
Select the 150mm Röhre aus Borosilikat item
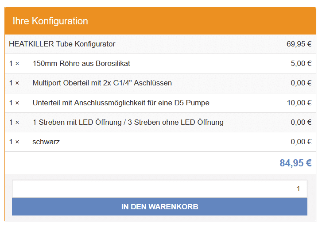click(81, 63)
